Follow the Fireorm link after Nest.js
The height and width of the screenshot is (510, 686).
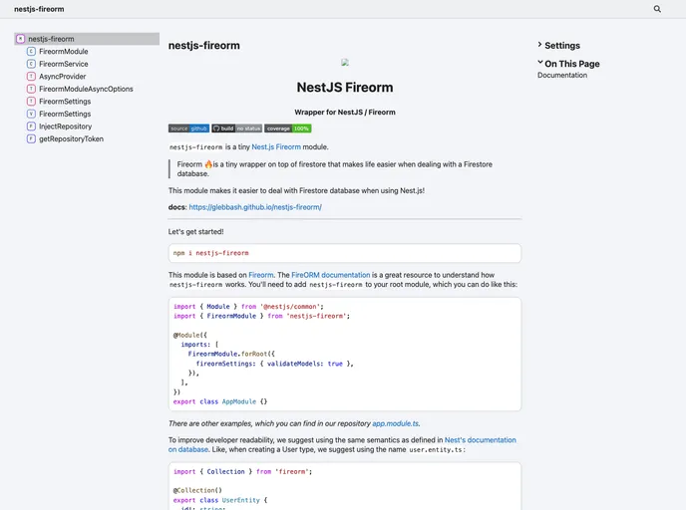[288, 146]
